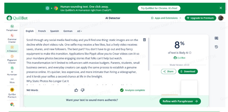
Task: Open the user profile avatar
Action: pos(221,18)
